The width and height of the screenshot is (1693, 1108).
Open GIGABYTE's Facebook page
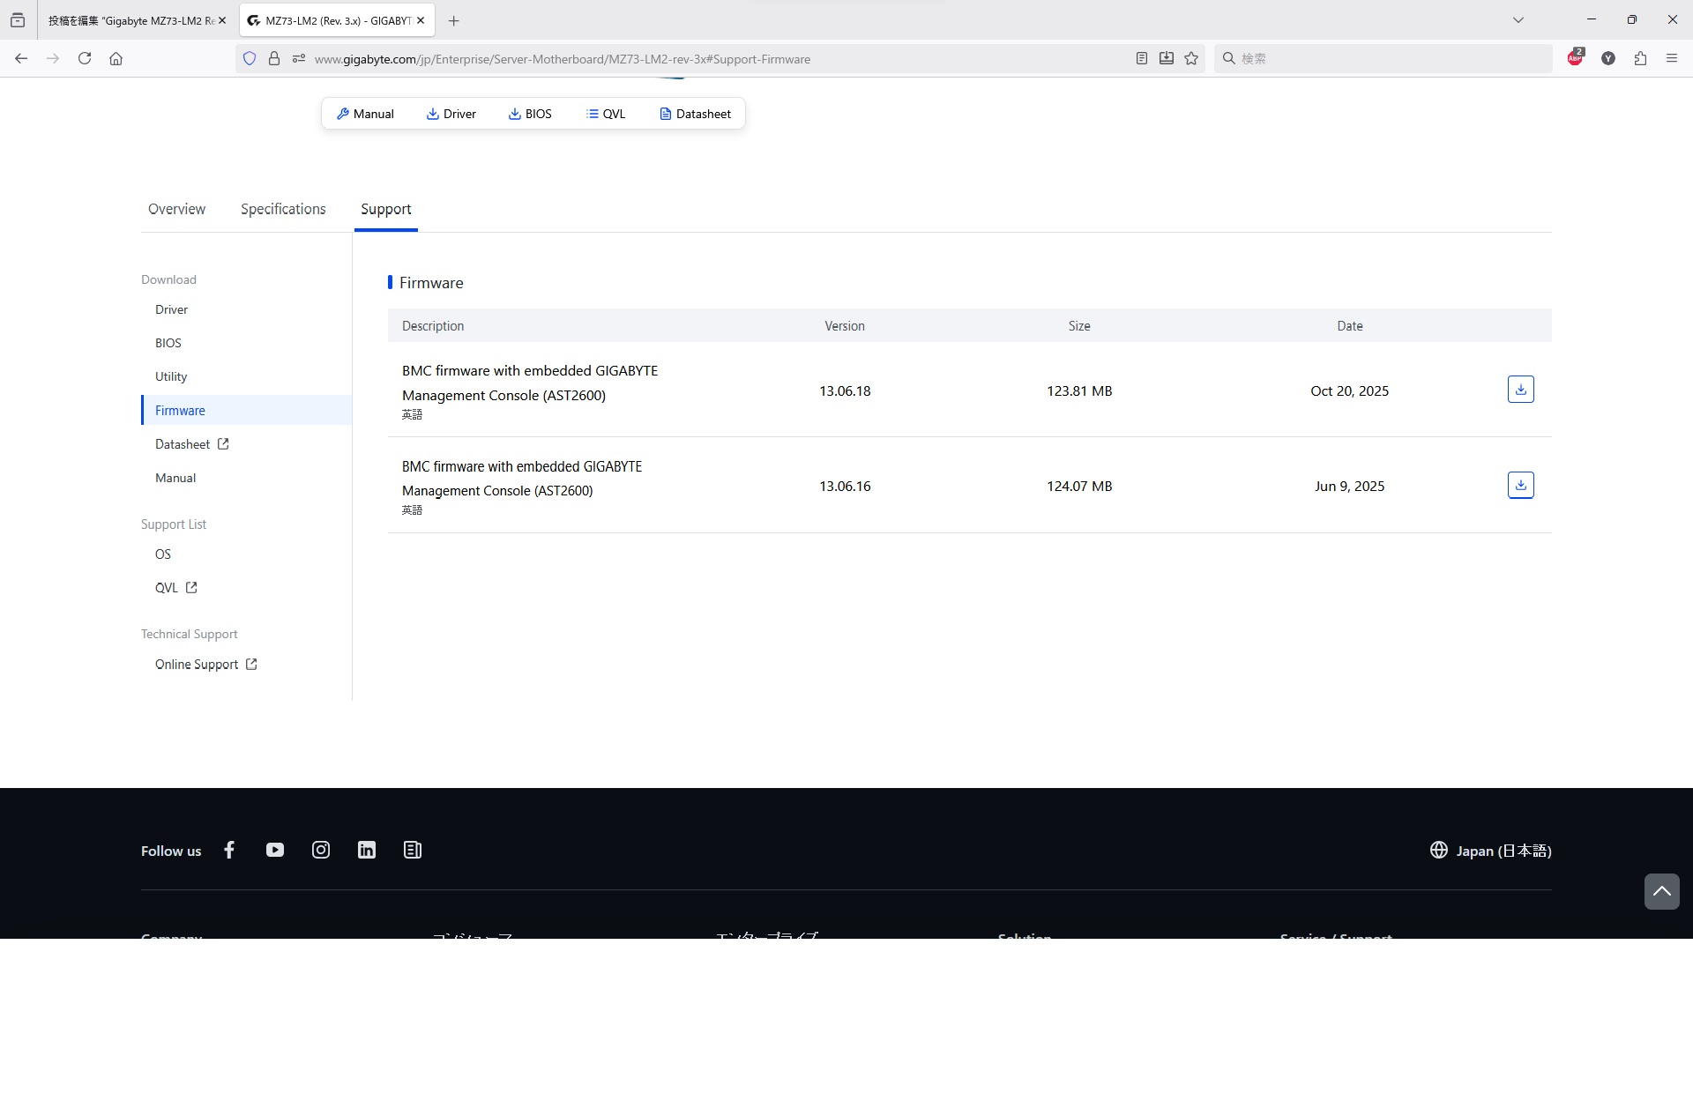tap(229, 850)
